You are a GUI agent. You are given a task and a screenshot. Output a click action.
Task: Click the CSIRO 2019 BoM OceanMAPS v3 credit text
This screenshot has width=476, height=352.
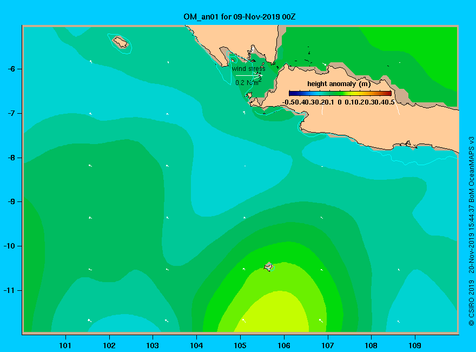(471, 231)
